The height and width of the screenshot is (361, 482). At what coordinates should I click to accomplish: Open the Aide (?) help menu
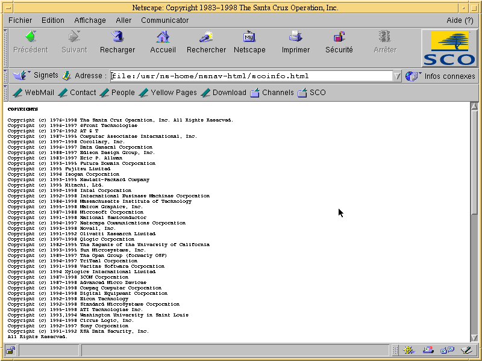460,20
